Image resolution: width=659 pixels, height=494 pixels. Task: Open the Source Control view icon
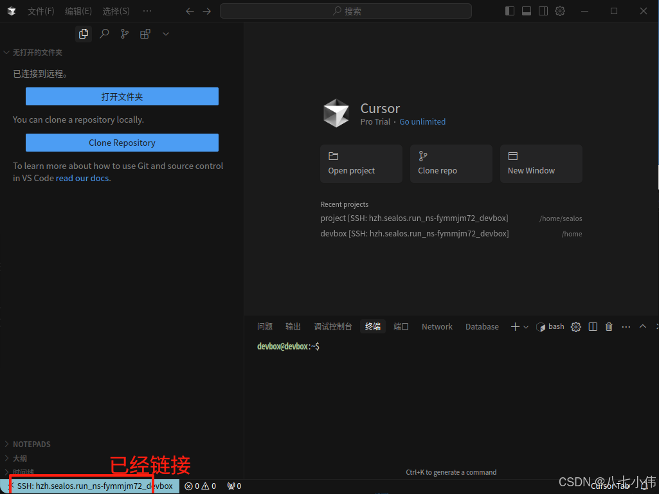pos(125,33)
